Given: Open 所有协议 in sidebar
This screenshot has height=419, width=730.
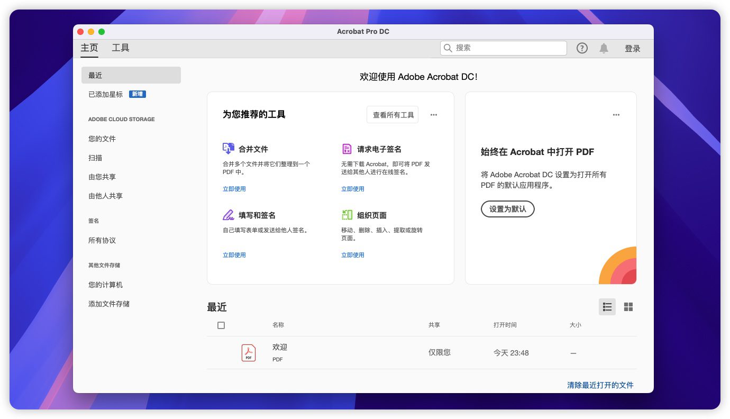Looking at the screenshot, I should tap(102, 240).
